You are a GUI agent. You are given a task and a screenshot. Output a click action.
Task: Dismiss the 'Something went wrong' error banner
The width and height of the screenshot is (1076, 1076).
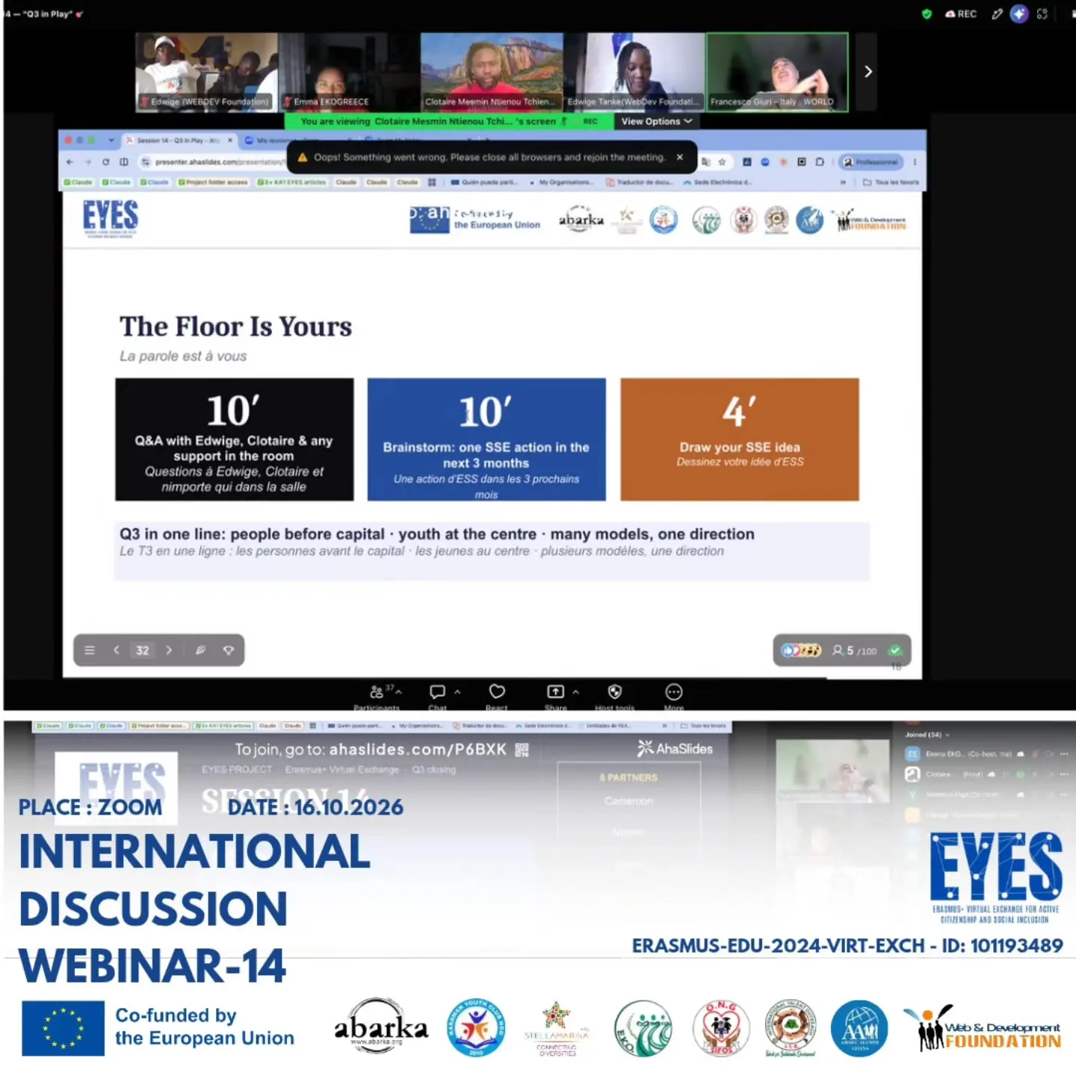[680, 157]
